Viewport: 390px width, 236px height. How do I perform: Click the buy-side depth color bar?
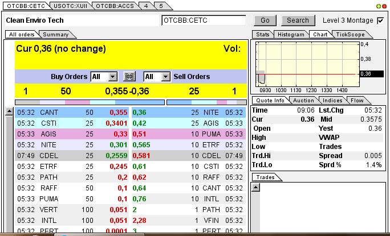tap(90, 102)
